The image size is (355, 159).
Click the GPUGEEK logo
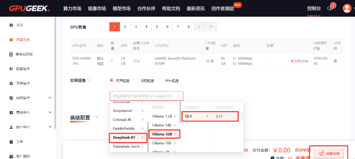pyautogui.click(x=29, y=9)
